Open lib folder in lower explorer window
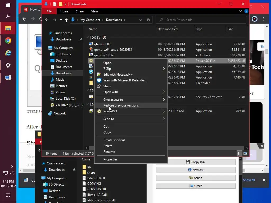 coord(89,167)
